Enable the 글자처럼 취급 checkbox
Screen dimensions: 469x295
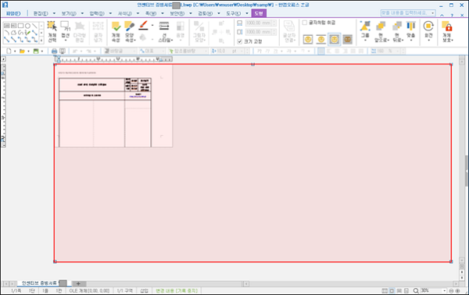click(x=305, y=23)
